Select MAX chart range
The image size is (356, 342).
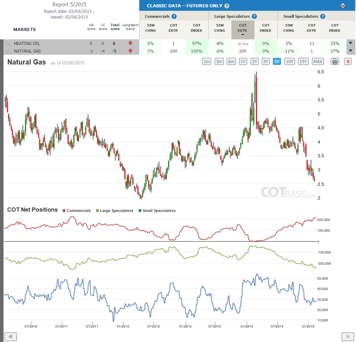click(318, 62)
